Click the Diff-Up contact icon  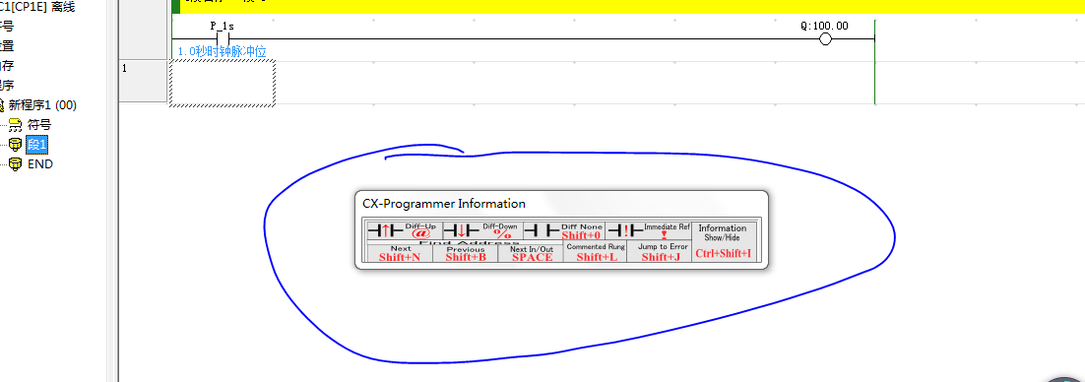pos(385,230)
